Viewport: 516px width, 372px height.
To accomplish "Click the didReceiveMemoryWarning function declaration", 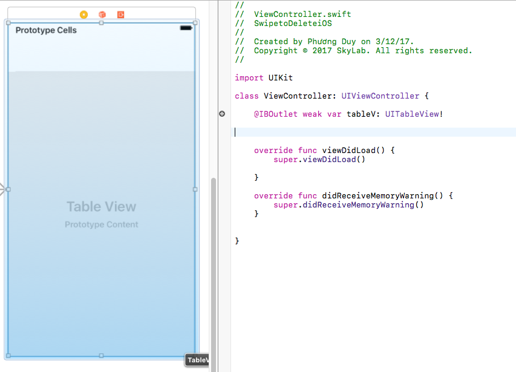I will pyautogui.click(x=353, y=196).
